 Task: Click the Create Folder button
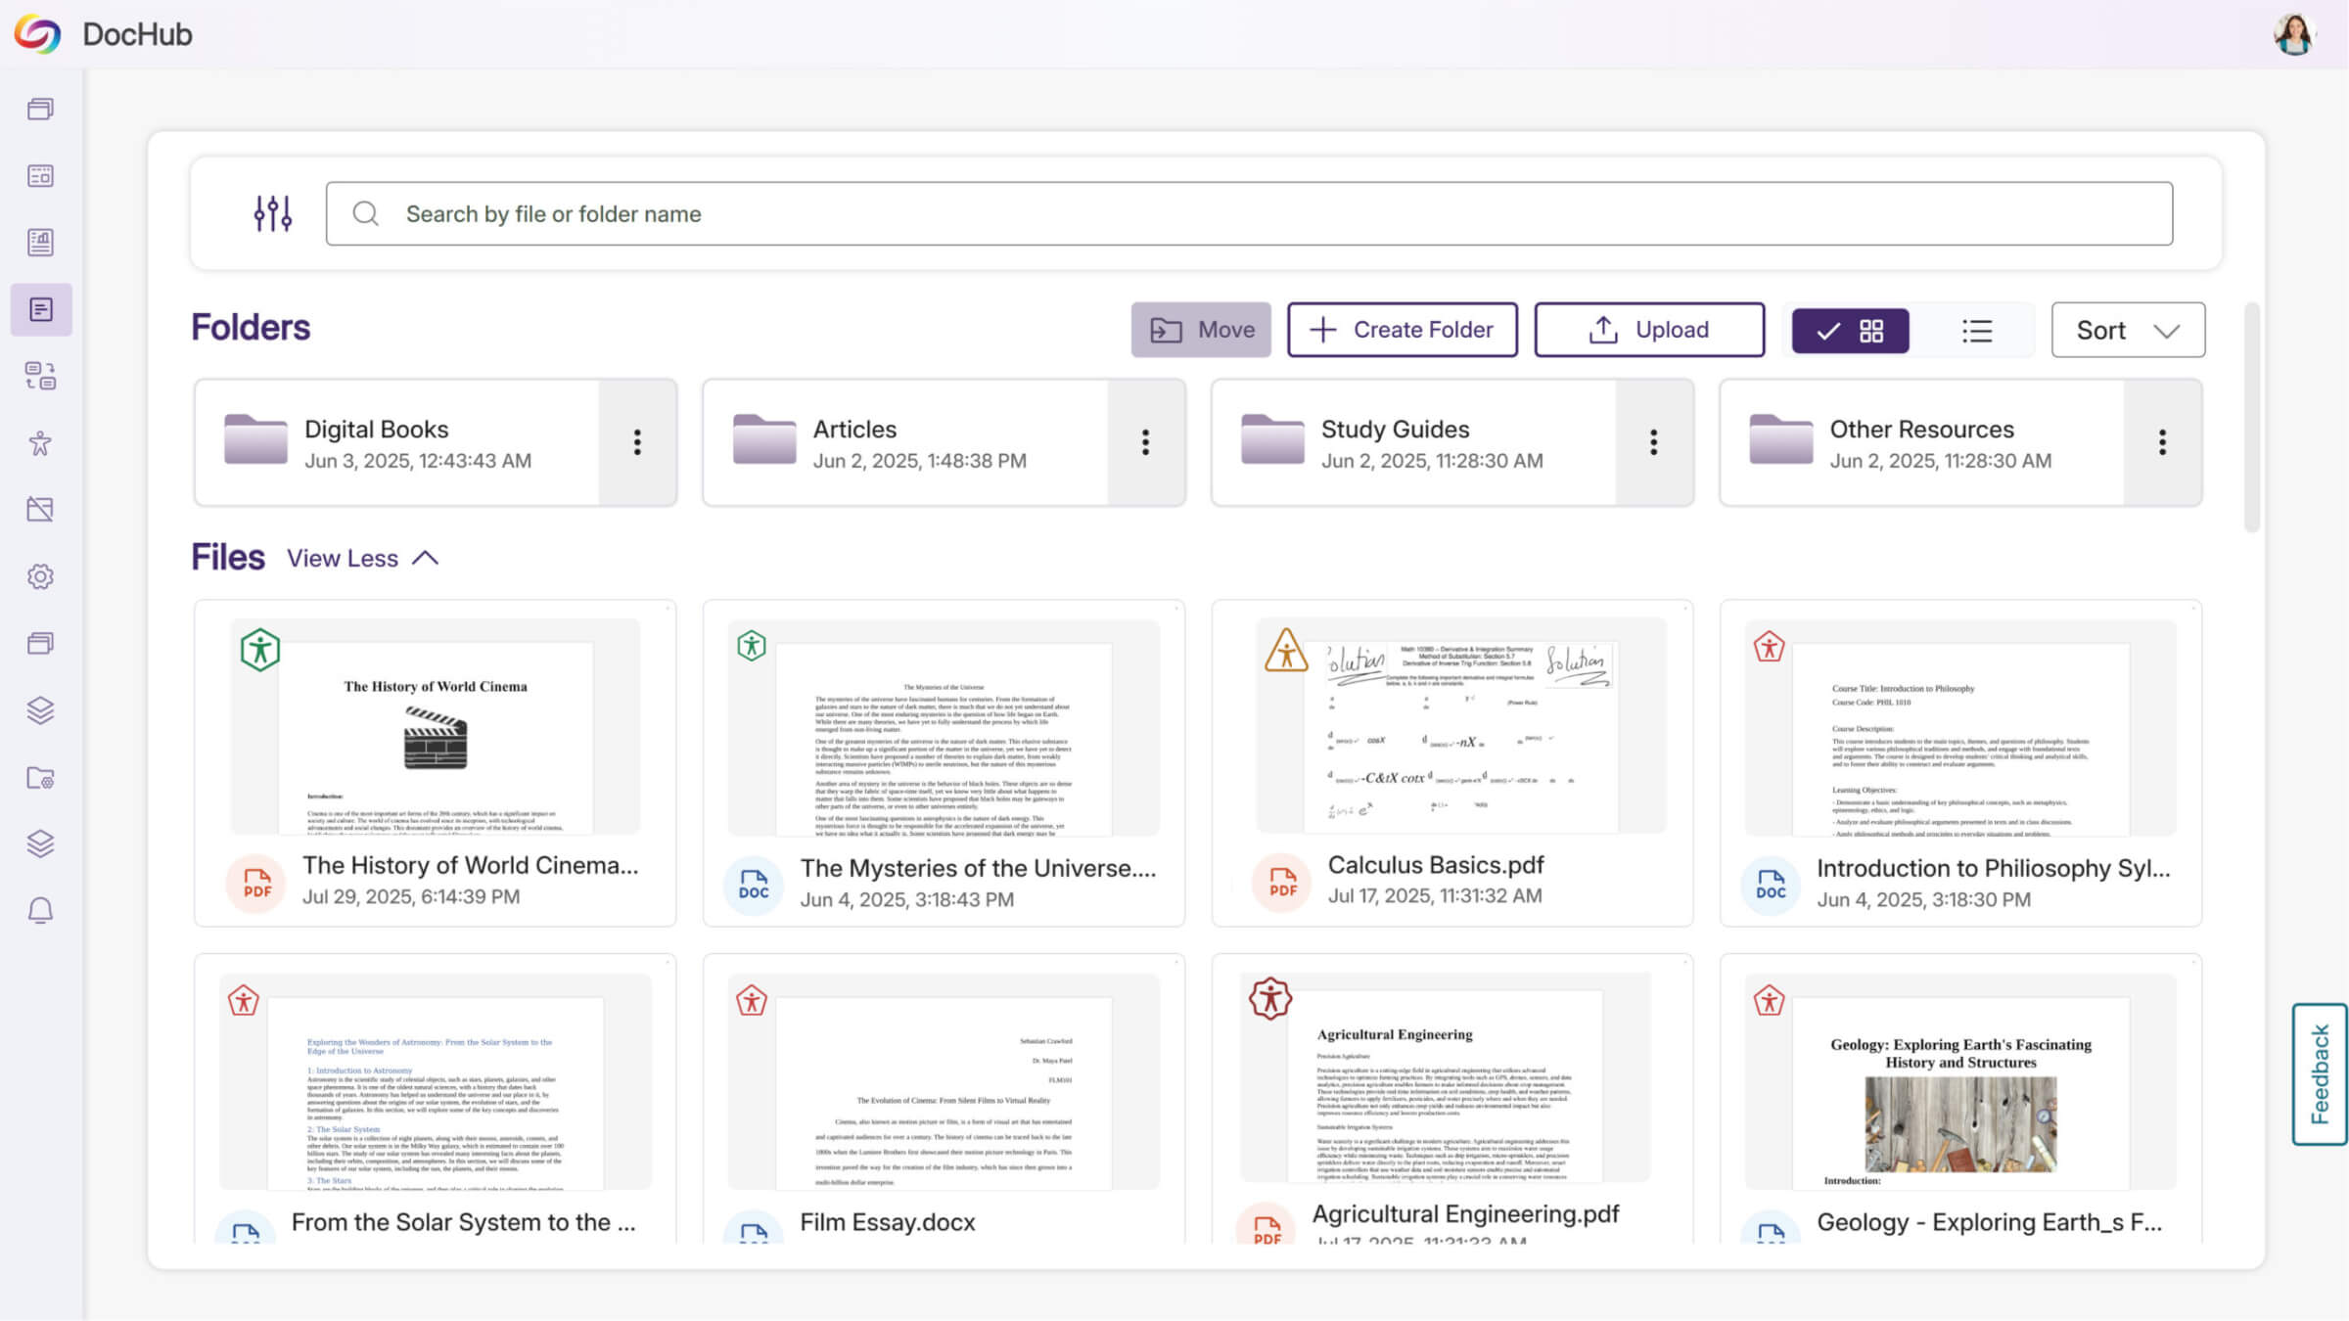point(1402,331)
